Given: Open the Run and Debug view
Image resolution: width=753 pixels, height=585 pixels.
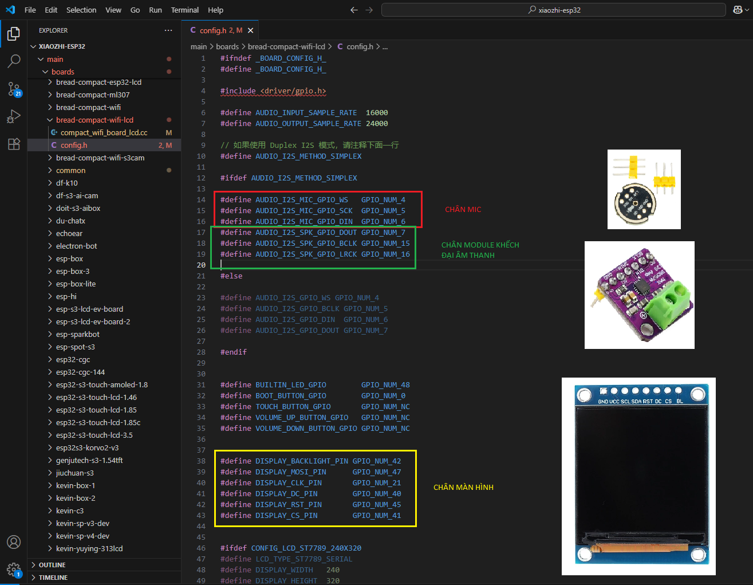Looking at the screenshot, I should click(x=14, y=116).
